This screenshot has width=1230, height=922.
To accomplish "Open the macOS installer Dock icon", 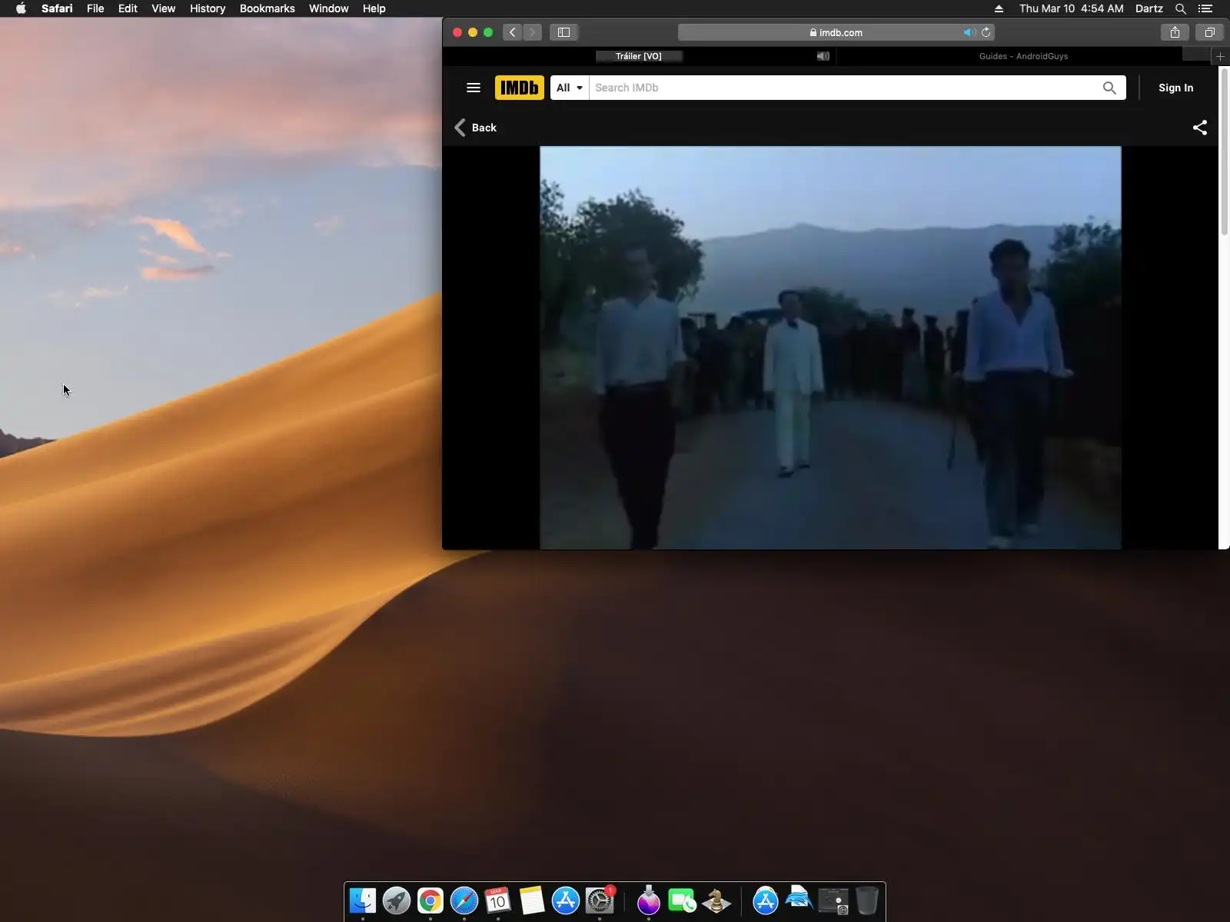I will click(x=649, y=900).
